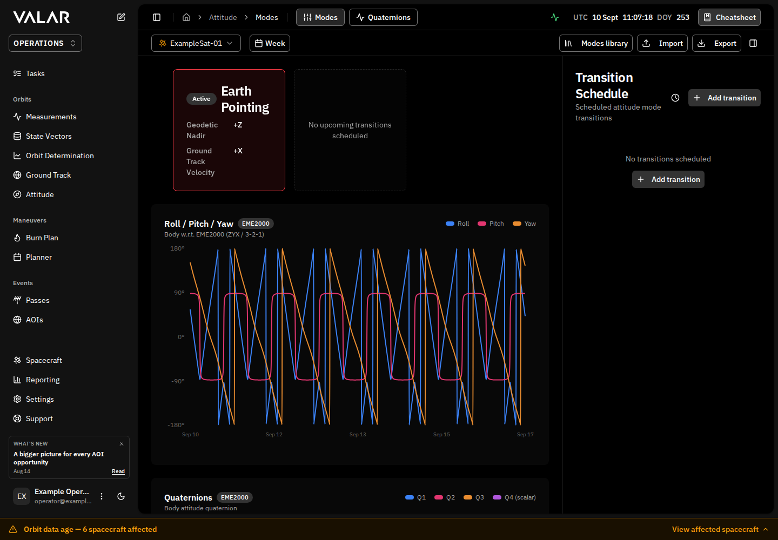The width and height of the screenshot is (778, 540).
Task: Toggle Pitch series in chart legend
Action: click(491, 224)
